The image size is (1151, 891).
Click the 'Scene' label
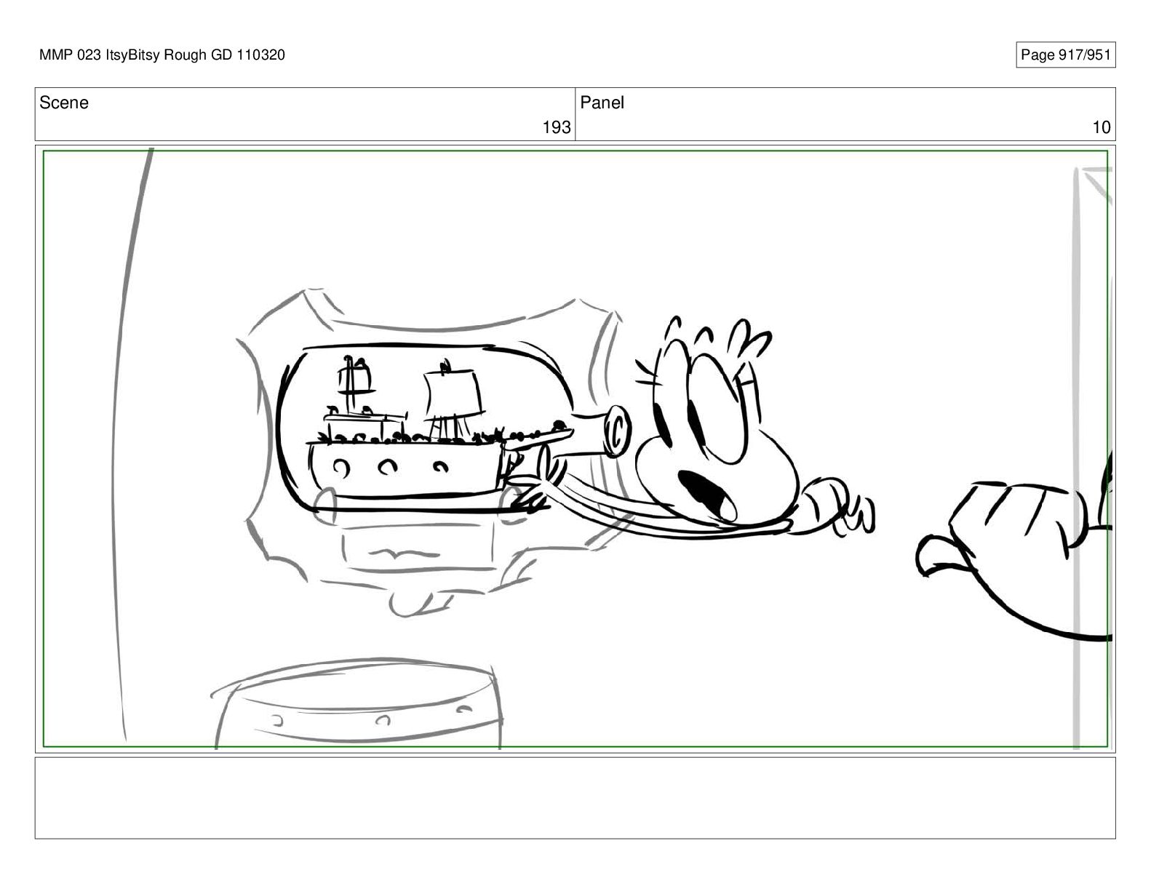64,103
